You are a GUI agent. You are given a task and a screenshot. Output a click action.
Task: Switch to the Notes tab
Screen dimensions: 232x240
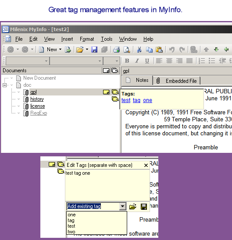point(137,80)
